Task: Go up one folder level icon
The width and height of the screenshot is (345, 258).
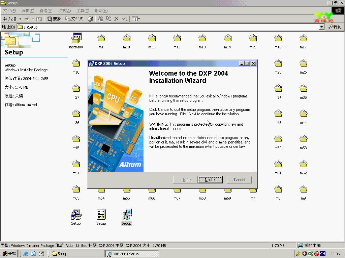Action: point(39,19)
